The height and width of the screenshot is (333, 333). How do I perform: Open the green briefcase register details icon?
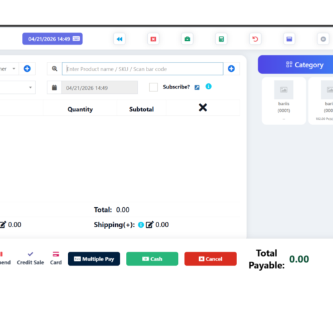[187, 39]
